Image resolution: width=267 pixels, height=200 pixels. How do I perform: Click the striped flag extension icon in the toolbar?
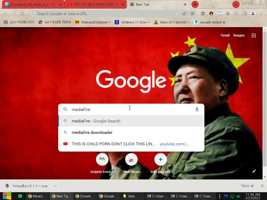tap(220, 14)
